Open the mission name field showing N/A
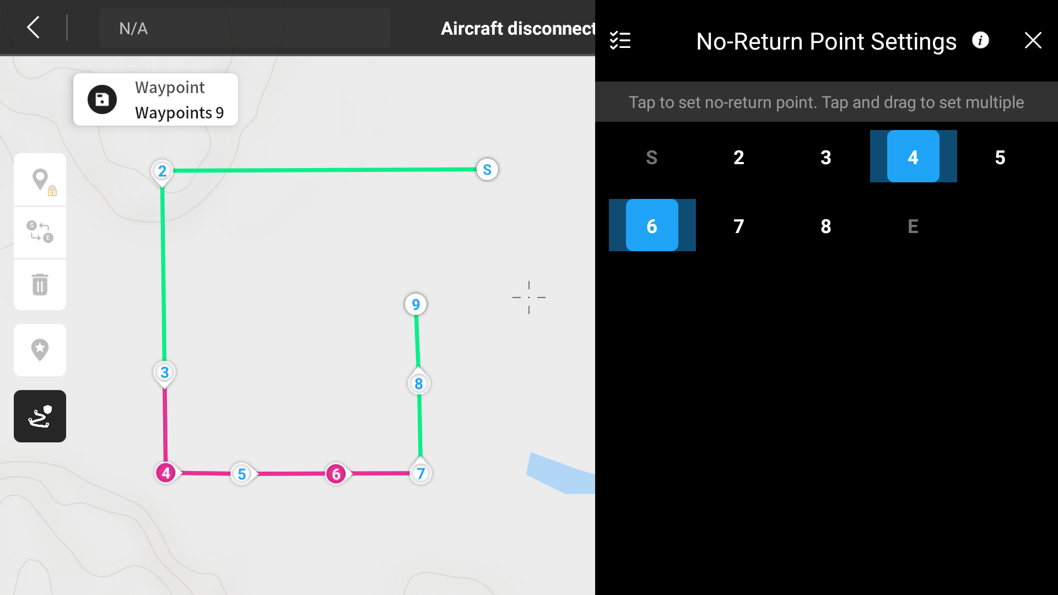Screen dimensions: 1058x595 244,28
